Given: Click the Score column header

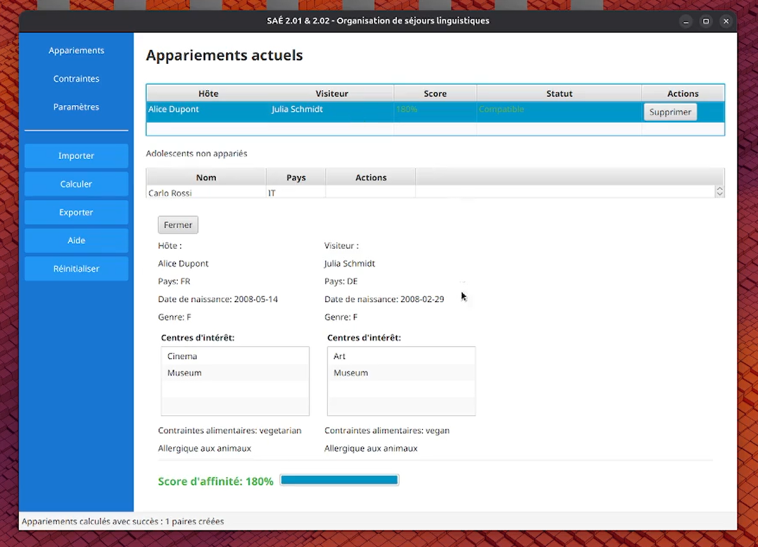Looking at the screenshot, I should (x=435, y=93).
